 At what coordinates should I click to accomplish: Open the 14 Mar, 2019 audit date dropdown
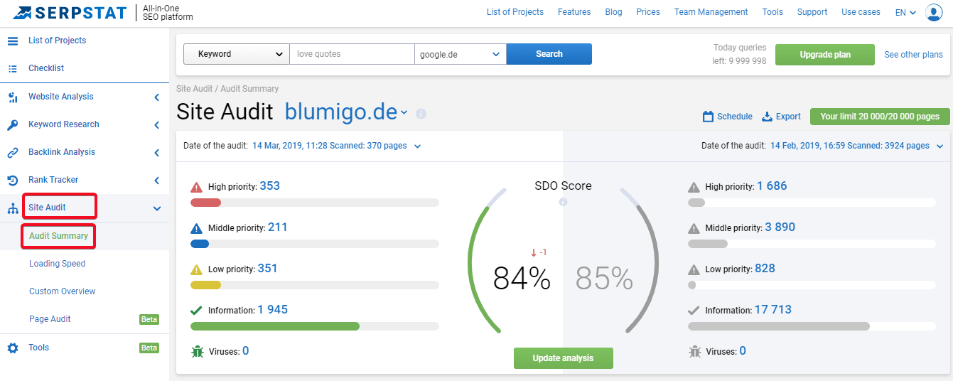[x=417, y=146]
